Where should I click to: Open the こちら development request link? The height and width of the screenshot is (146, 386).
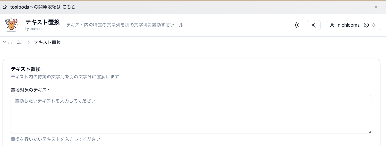point(69,7)
